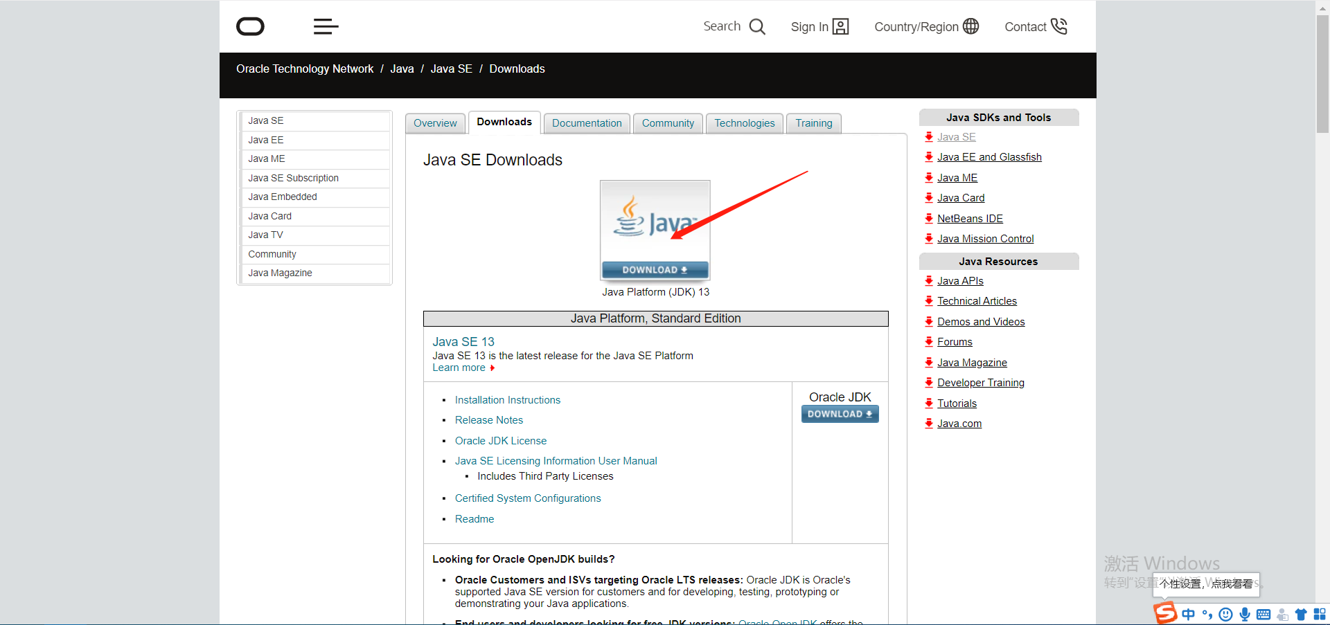Screen dimensions: 1330x625
Task: Click Java Mission Control link text
Action: click(x=985, y=239)
